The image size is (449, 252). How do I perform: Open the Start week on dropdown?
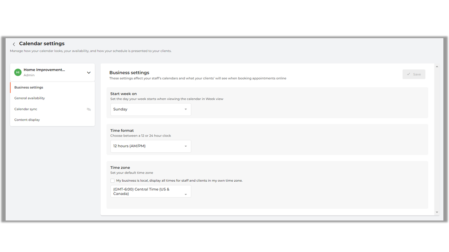(151, 109)
